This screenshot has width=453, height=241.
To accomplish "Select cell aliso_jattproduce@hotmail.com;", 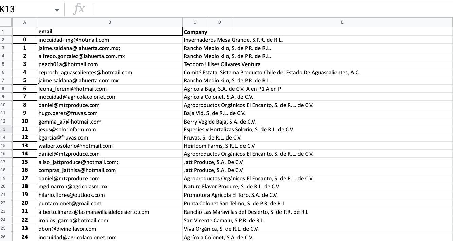I will (110, 162).
